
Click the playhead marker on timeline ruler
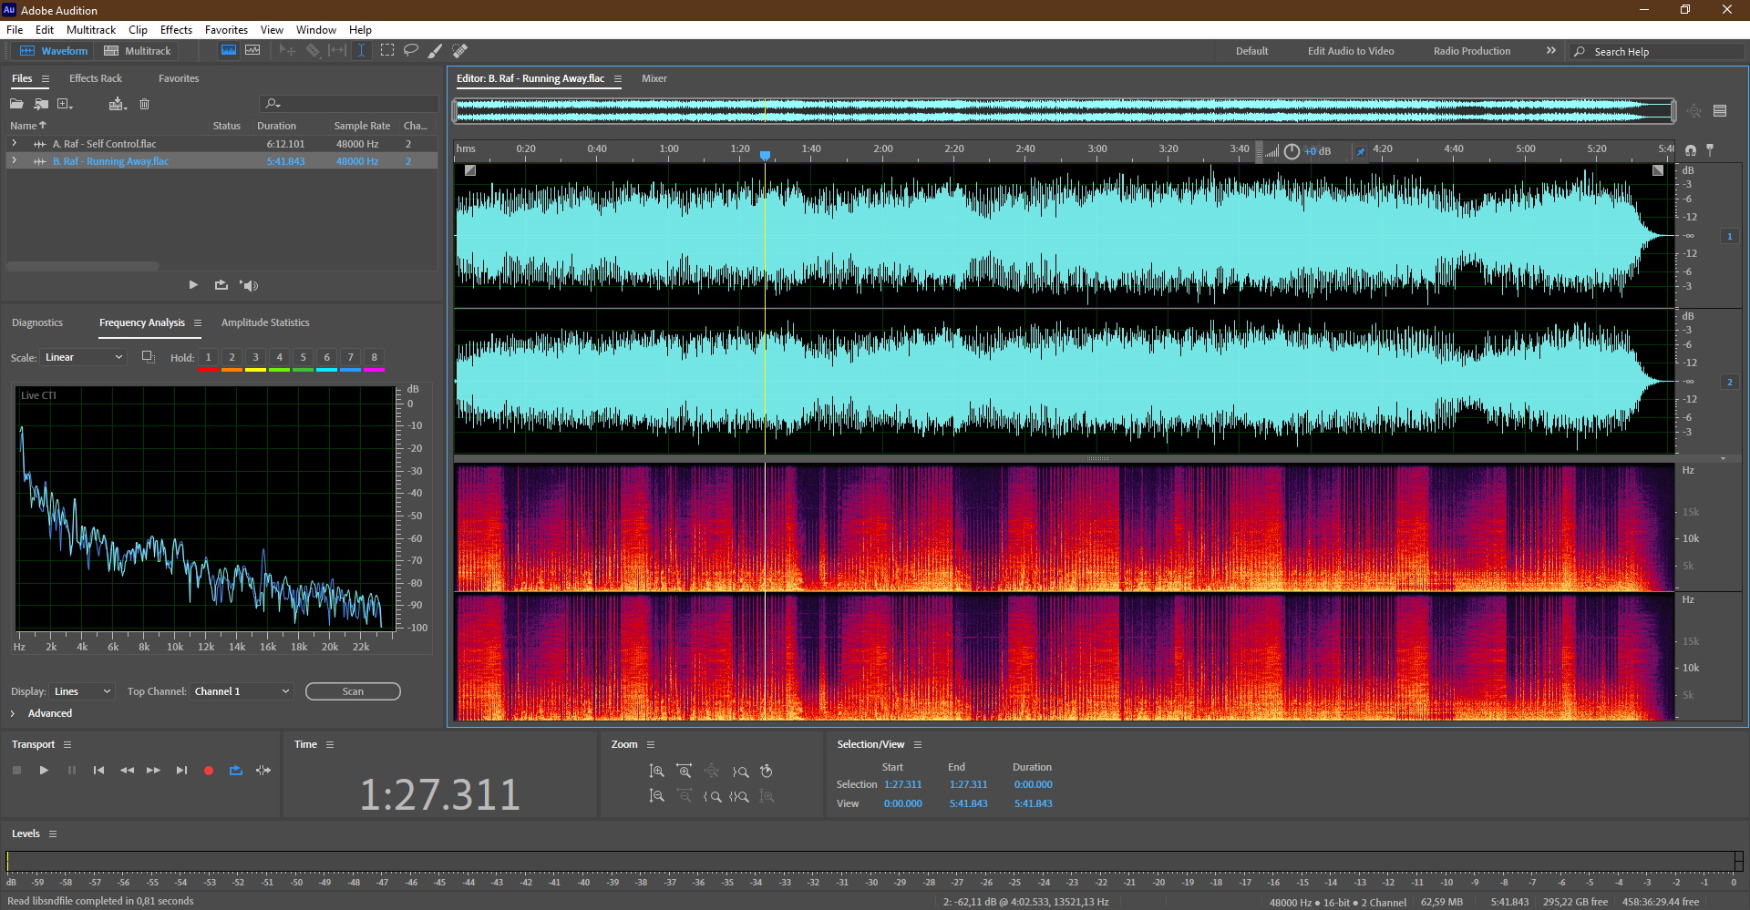click(x=766, y=156)
